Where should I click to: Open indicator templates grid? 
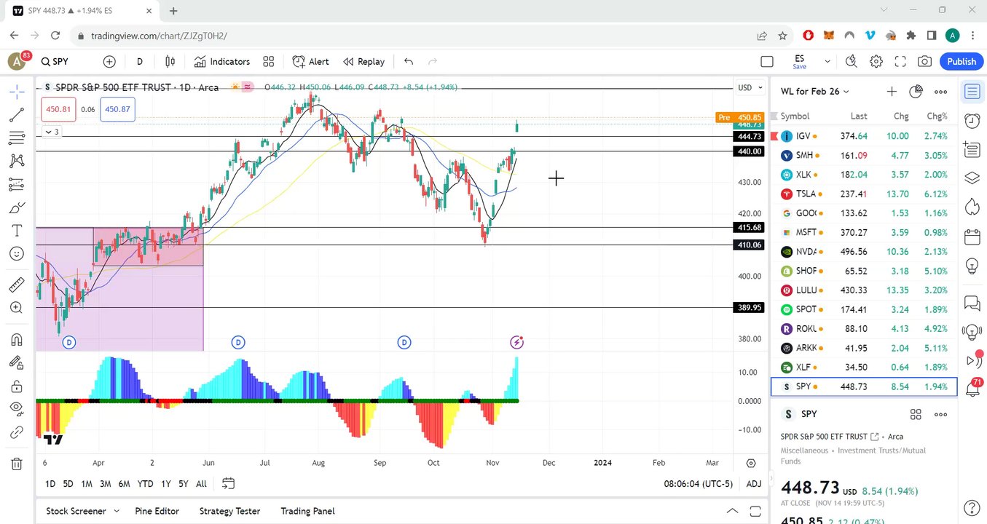tap(269, 62)
